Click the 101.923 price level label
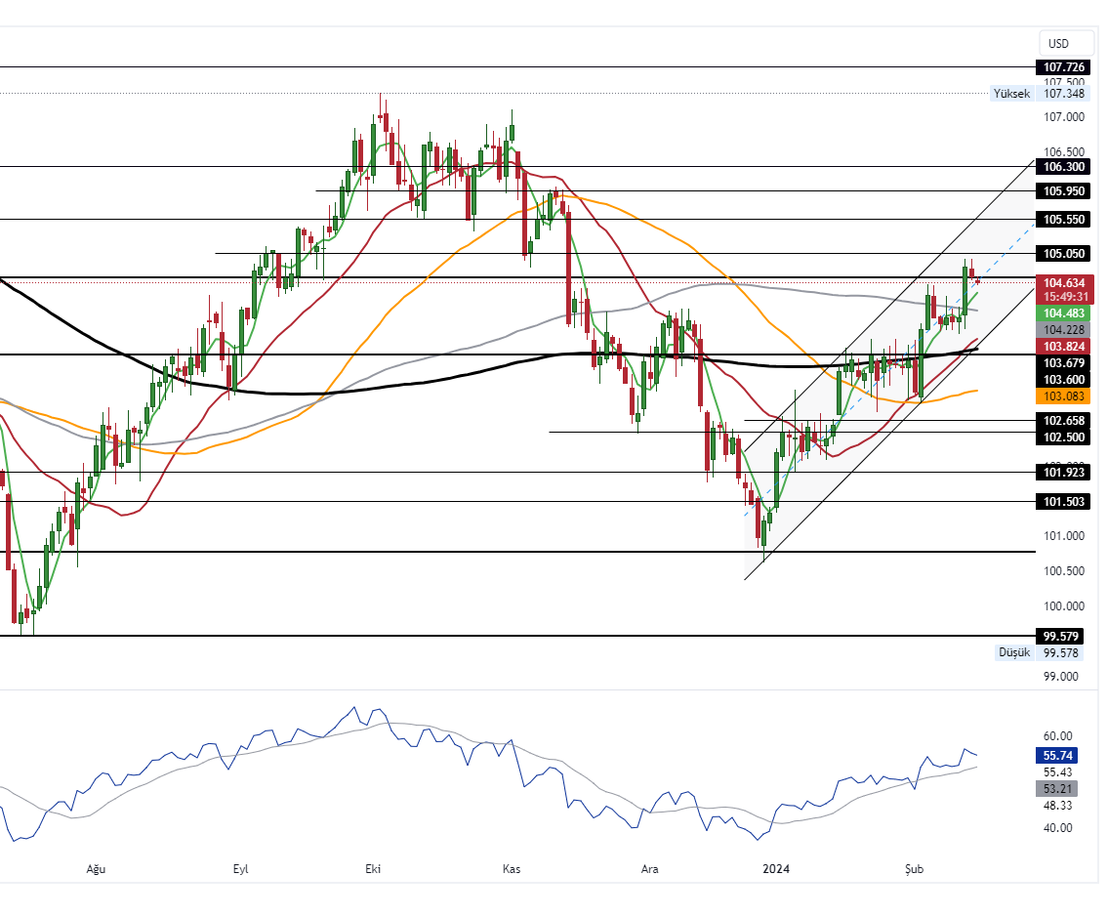The image size is (1108, 917). pyautogui.click(x=1063, y=473)
